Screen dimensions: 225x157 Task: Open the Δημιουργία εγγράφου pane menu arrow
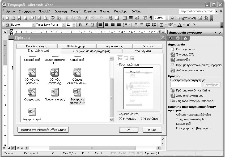tap(215, 33)
